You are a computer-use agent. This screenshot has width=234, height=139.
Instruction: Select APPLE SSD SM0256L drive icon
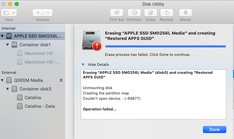[9, 36]
